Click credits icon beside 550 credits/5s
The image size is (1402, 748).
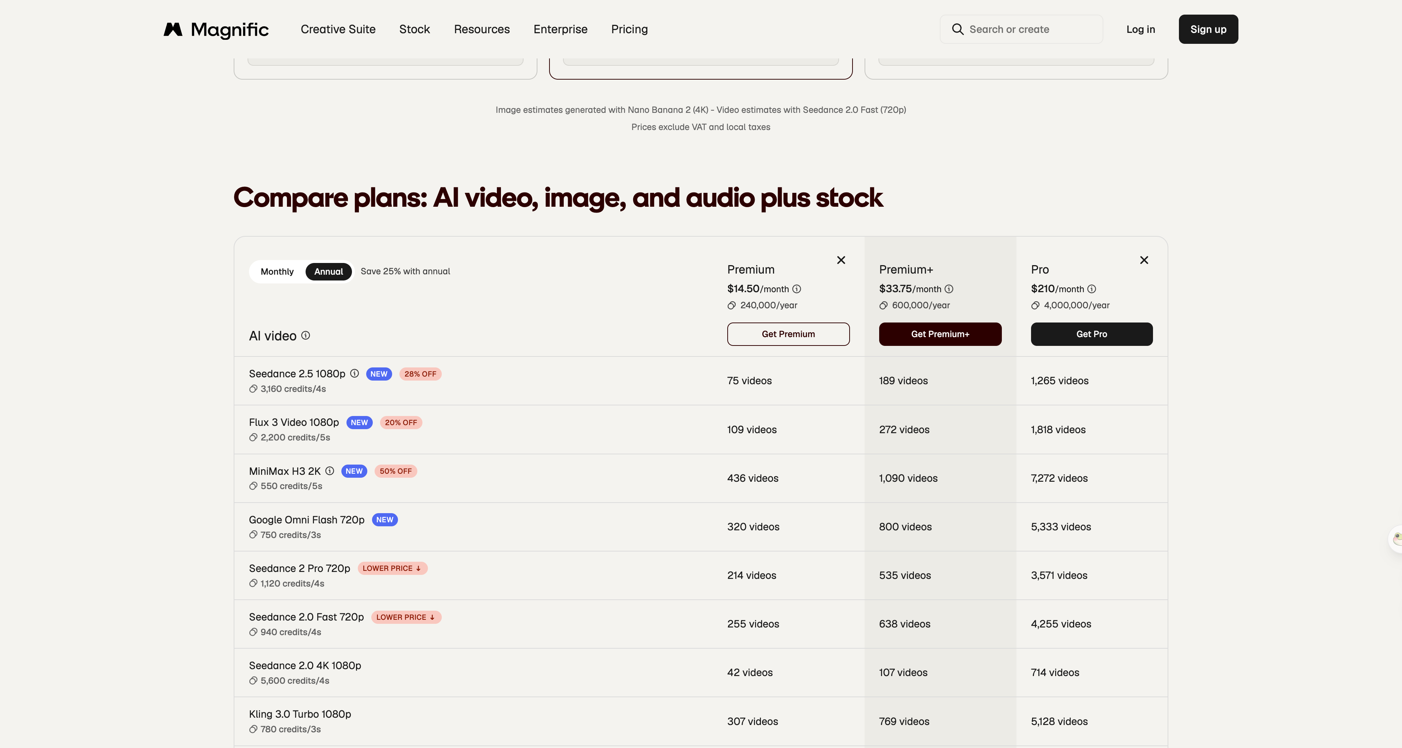click(253, 486)
